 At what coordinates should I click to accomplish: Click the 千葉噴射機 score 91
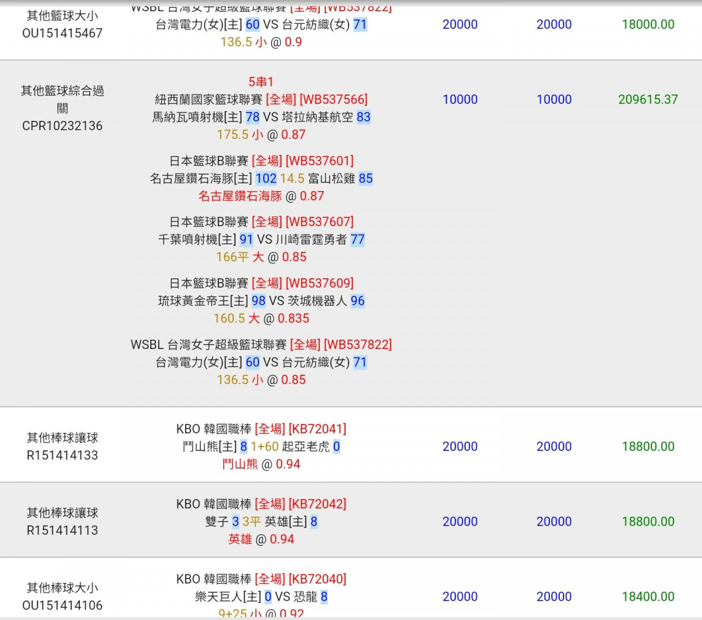click(x=246, y=240)
